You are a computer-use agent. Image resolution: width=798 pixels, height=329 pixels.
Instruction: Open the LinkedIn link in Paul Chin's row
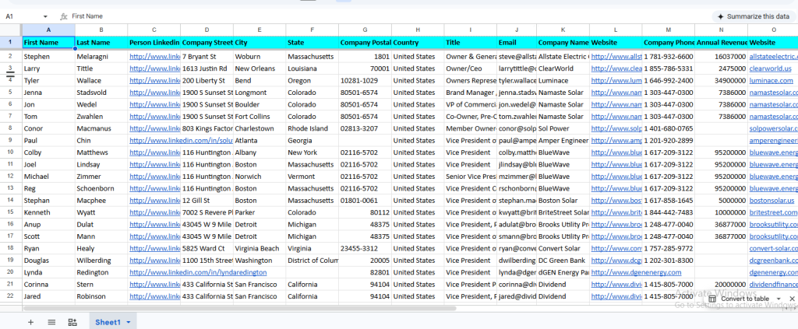pyautogui.click(x=181, y=141)
